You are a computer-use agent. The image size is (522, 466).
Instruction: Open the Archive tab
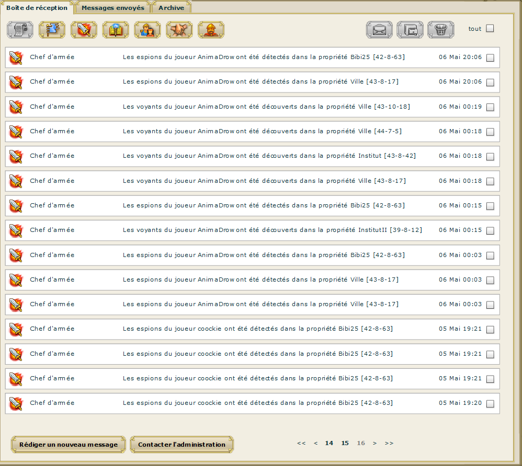(172, 8)
